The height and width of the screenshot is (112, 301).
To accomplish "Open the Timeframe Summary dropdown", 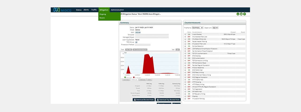I will pos(197,28).
